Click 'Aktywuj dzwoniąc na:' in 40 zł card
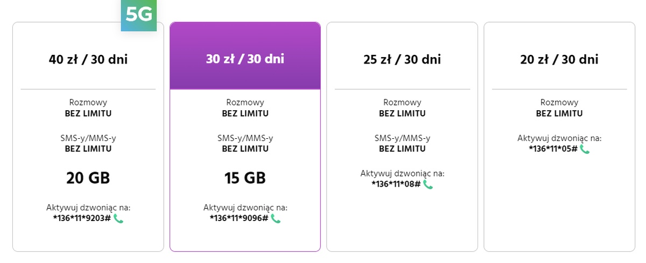The image size is (646, 263). [x=88, y=208]
